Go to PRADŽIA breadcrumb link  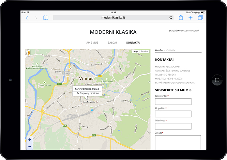pos(159,50)
